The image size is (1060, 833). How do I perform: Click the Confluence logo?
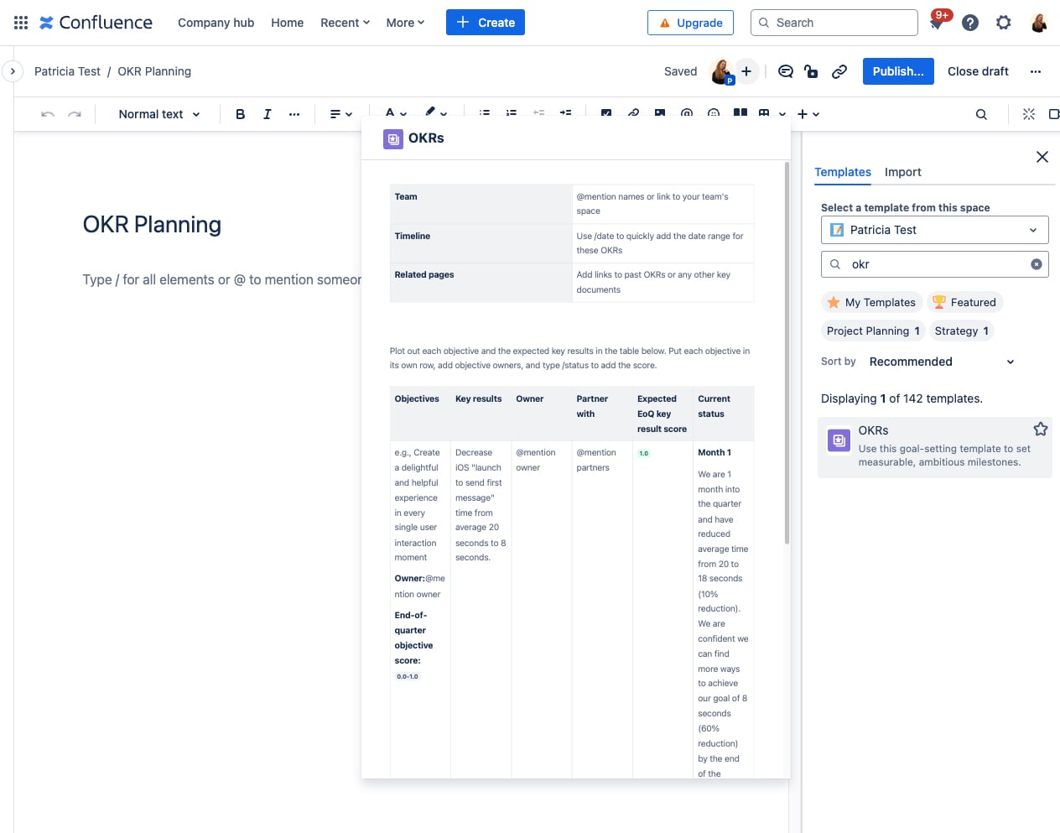point(96,23)
